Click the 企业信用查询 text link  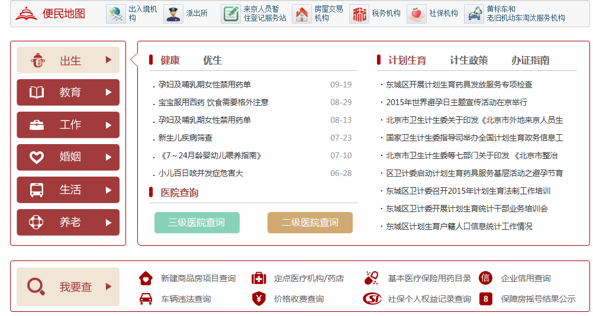point(526,278)
